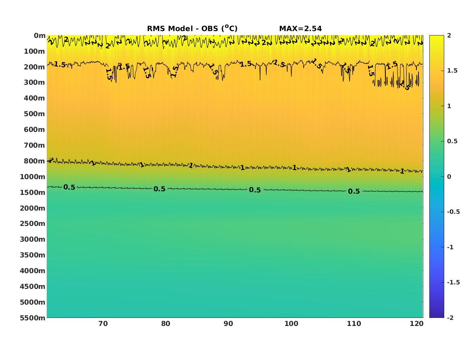Select the '3500m' depth axis label
The width and height of the screenshot is (470, 353).
coord(33,255)
